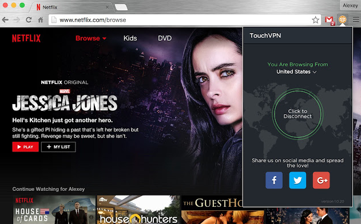Share TouchVPN on Google Plus
This screenshot has width=361, height=224.
click(322, 180)
